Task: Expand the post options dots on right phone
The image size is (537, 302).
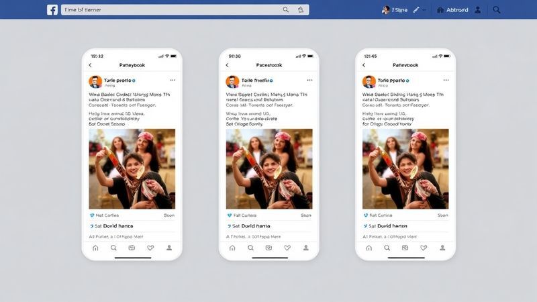Action: coord(446,80)
